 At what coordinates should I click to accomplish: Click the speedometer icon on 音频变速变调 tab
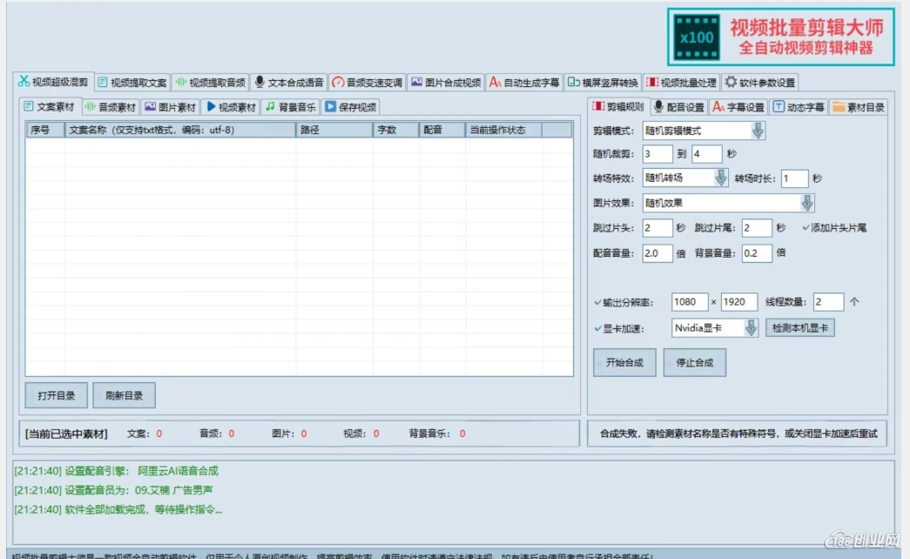pyautogui.click(x=338, y=83)
